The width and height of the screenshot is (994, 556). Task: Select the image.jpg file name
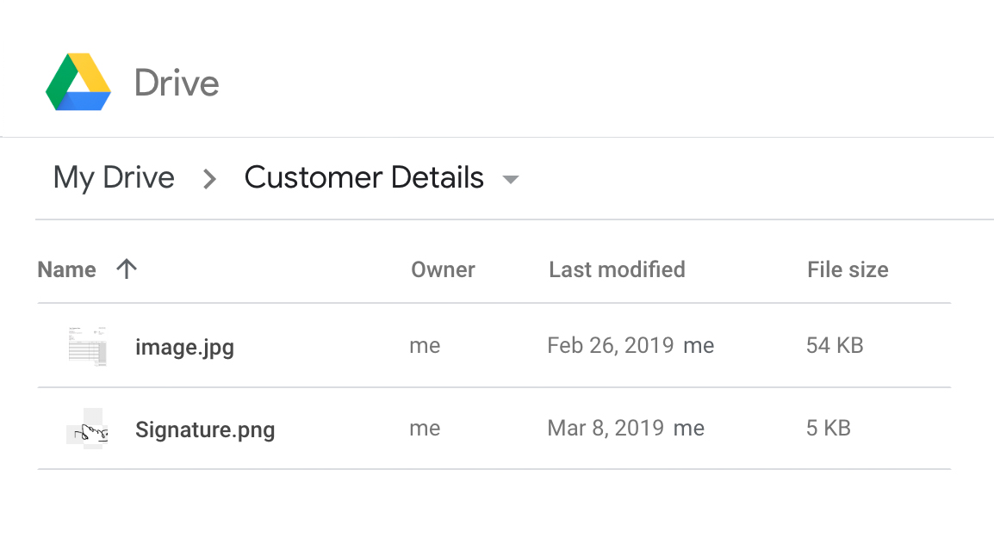[184, 347]
